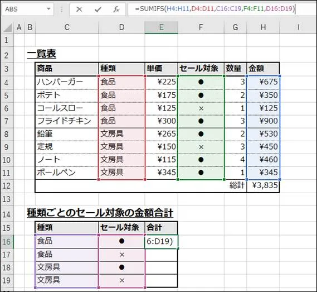This screenshot has height=292, width=317.
Task: Click the ¥460 amount cell
Action: pyautogui.click(x=263, y=160)
